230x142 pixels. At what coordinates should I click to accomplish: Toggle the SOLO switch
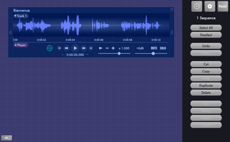[x=163, y=48]
